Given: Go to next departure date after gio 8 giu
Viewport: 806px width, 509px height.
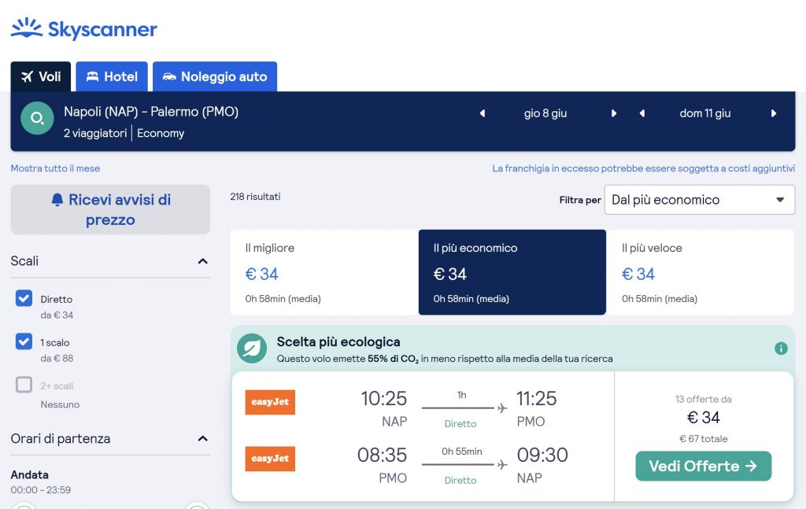Looking at the screenshot, I should tap(614, 113).
